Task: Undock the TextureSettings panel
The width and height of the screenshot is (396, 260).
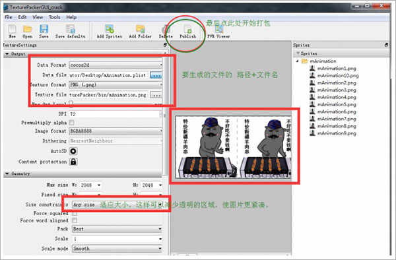Action: (x=165, y=45)
